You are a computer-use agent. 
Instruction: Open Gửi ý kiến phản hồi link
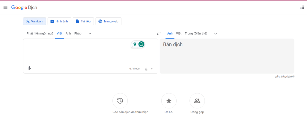tap(285, 77)
